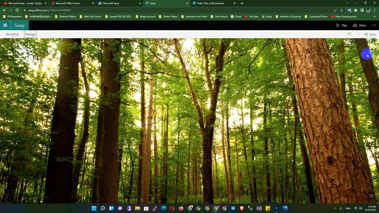Click the ENG language indicator
This screenshot has height=213, width=379.
[x=348, y=208]
